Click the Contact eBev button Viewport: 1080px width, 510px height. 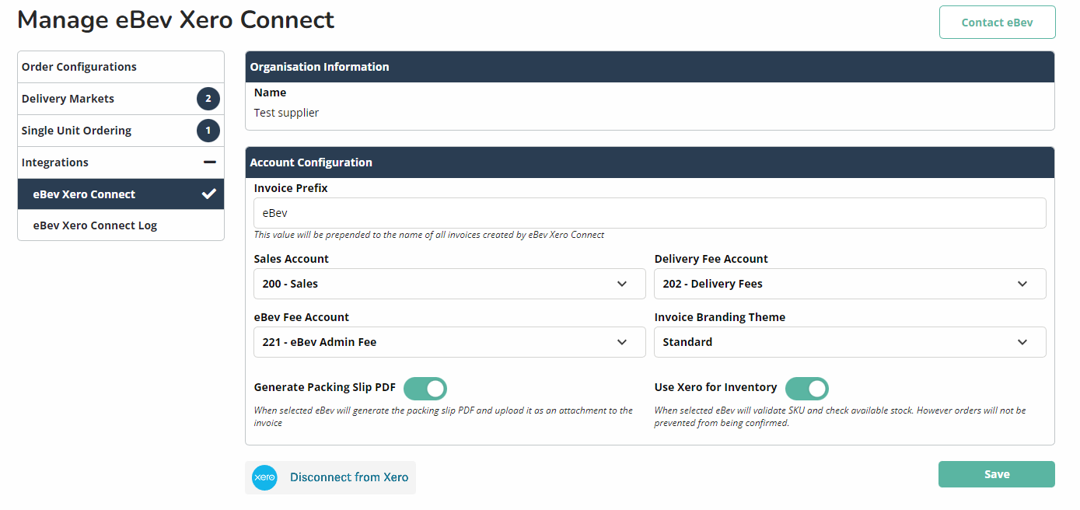(997, 23)
